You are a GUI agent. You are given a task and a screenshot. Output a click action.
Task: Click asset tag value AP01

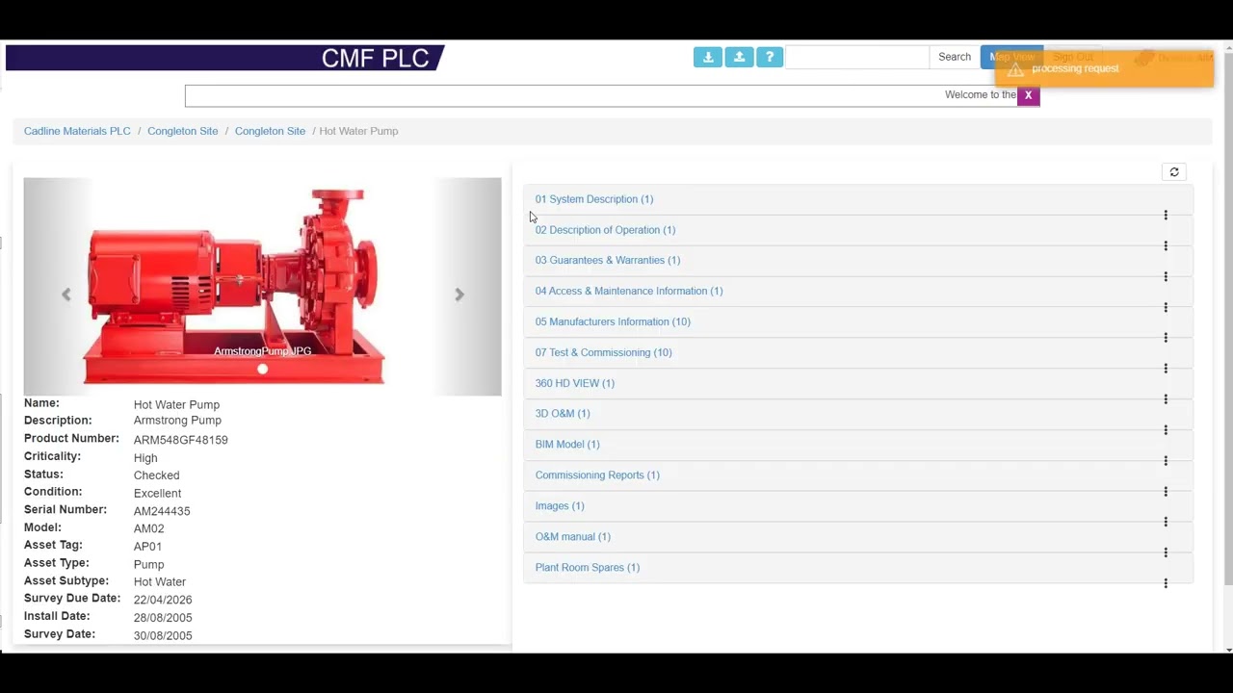tap(147, 547)
